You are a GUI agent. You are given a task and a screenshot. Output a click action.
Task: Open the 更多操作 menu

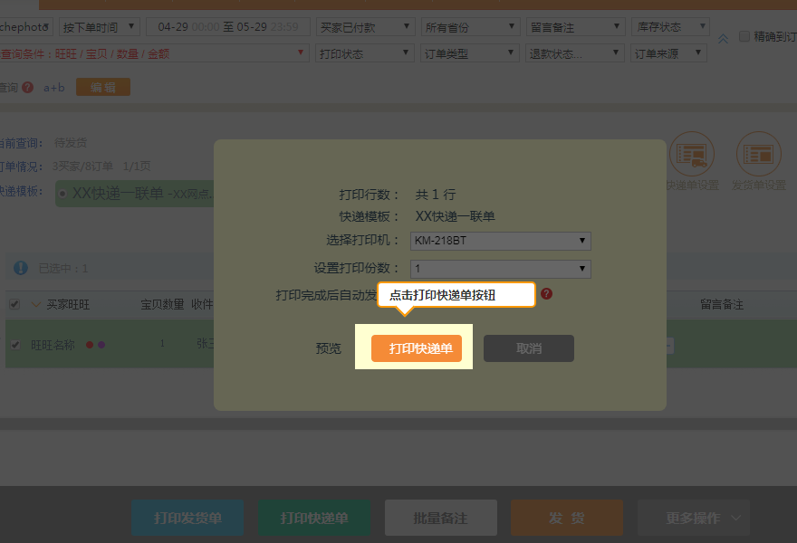(693, 518)
